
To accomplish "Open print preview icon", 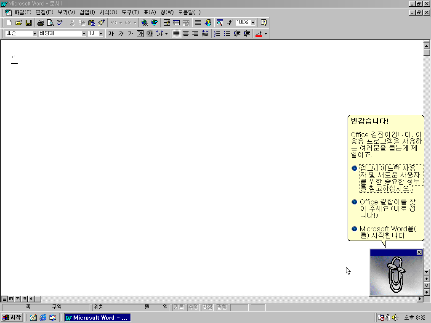I will (x=51, y=23).
